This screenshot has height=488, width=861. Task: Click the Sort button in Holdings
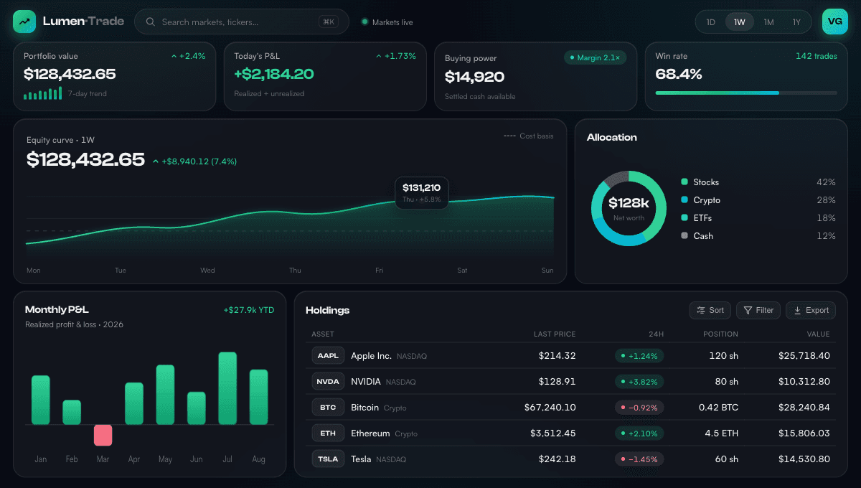(710, 310)
